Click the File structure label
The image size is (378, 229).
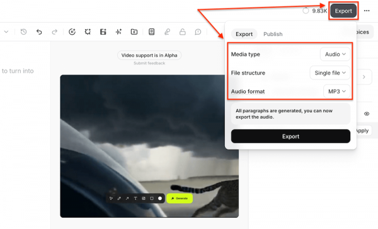pos(248,73)
